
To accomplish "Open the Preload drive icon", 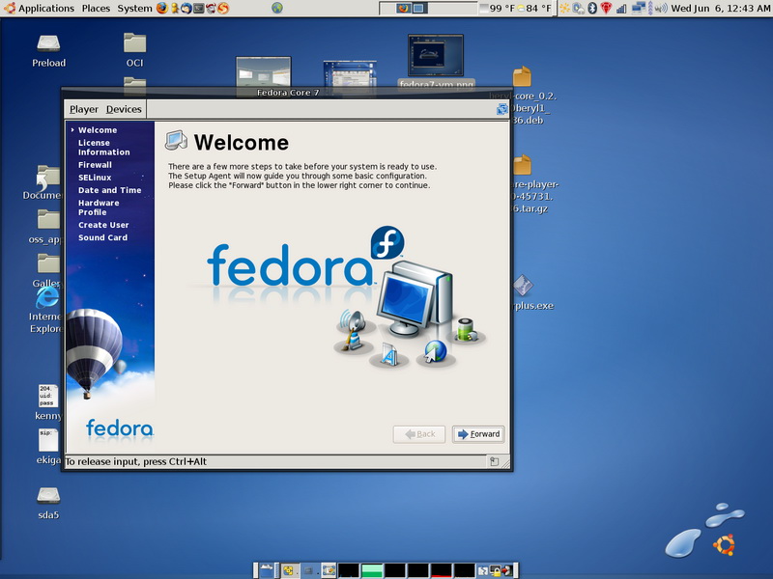I will coord(48,43).
